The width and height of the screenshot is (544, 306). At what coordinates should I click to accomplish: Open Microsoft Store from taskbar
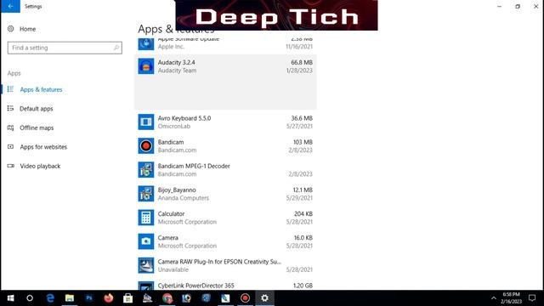128,298
